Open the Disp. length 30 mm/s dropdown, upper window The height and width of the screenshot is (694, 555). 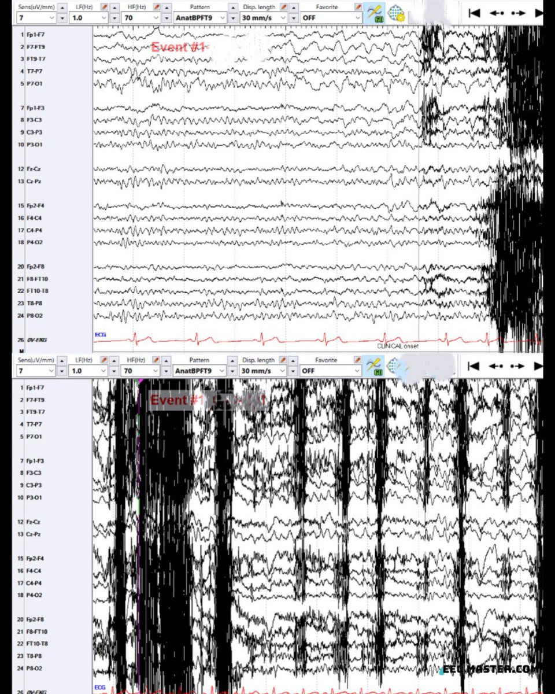click(263, 17)
